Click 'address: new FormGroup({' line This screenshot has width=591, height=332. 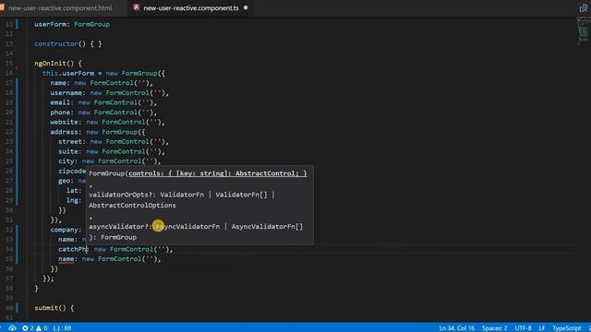(x=98, y=132)
